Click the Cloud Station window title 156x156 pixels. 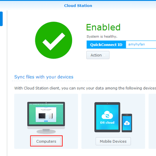pyautogui.click(x=78, y=6)
